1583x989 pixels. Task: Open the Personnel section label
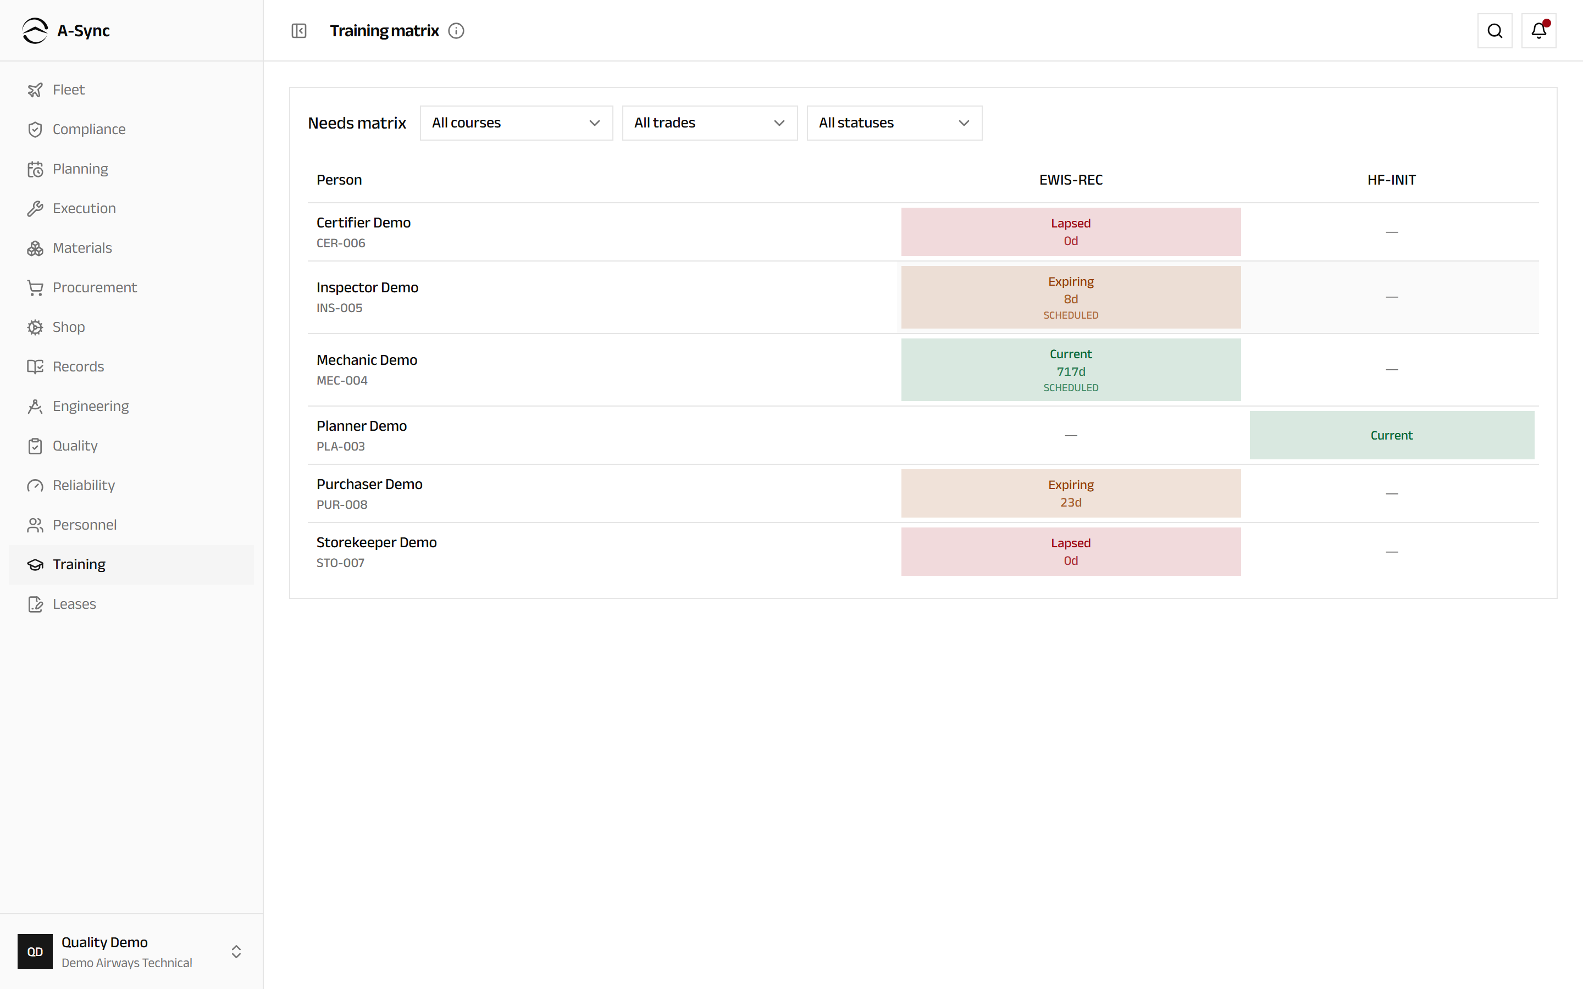click(x=85, y=525)
